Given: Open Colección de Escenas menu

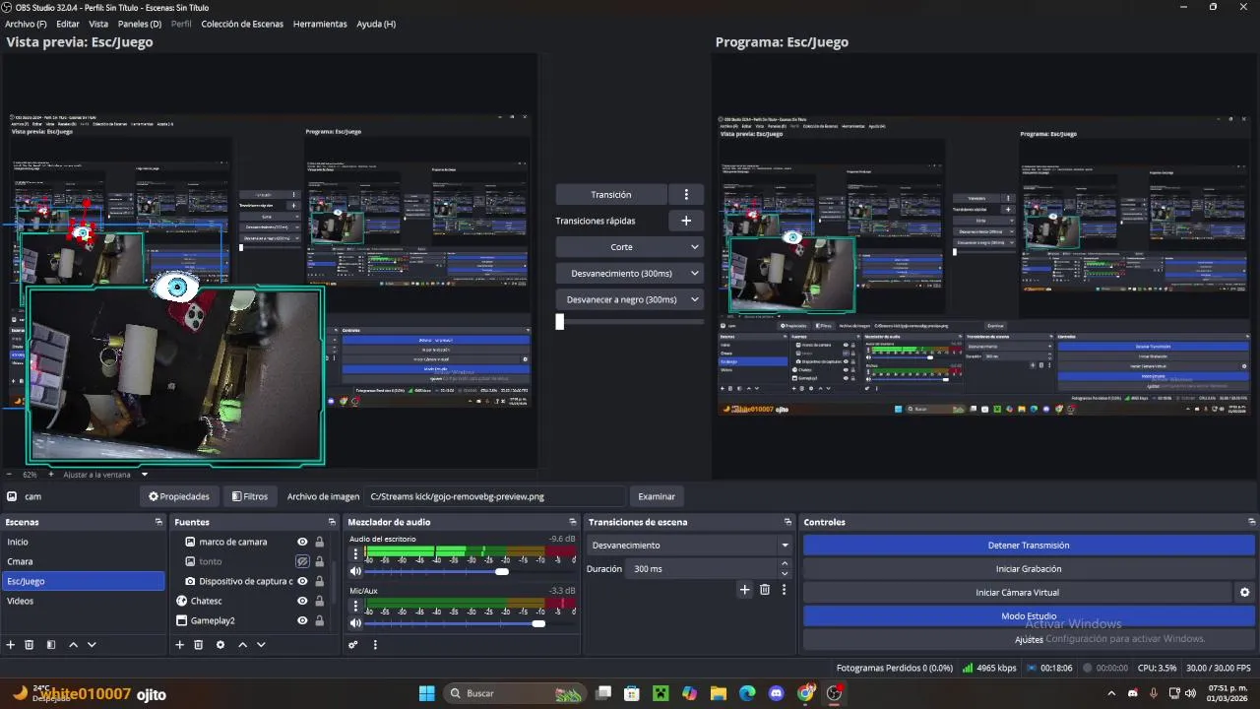Looking at the screenshot, I should pyautogui.click(x=242, y=24).
